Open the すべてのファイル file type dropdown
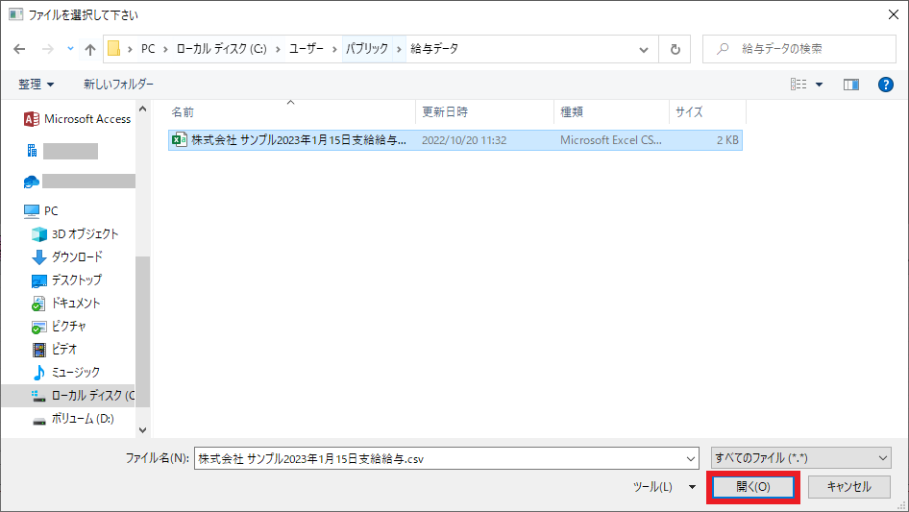 point(800,458)
